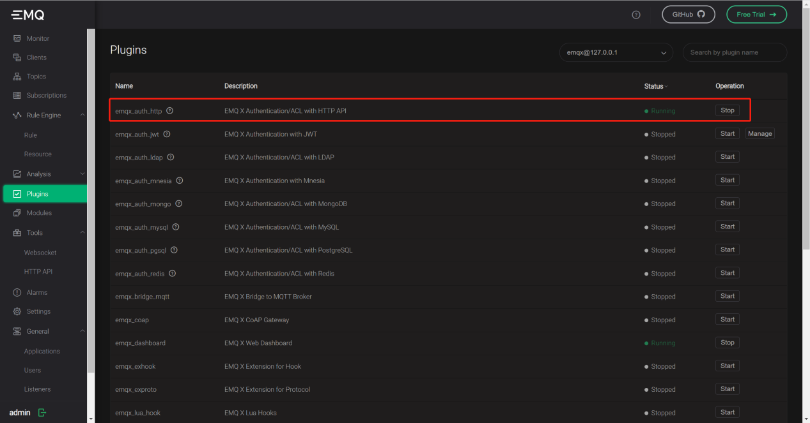This screenshot has height=423, width=810.
Task: Start the emqx_auth_mnesia plugin
Action: click(x=728, y=180)
